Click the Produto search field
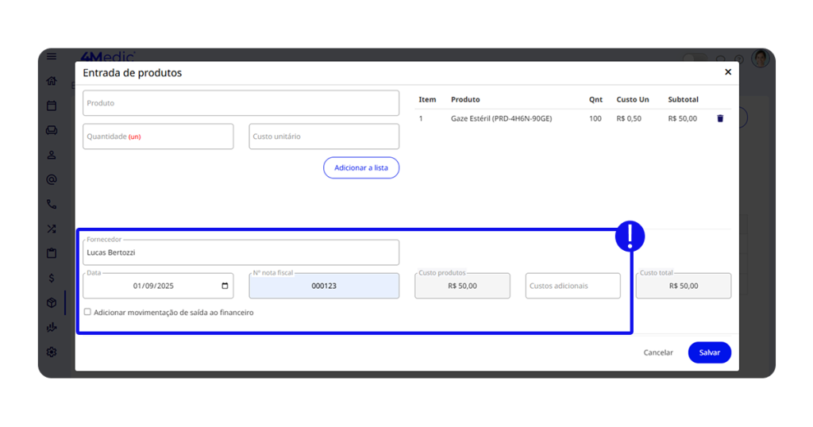This screenshot has height=427, width=813. [241, 103]
